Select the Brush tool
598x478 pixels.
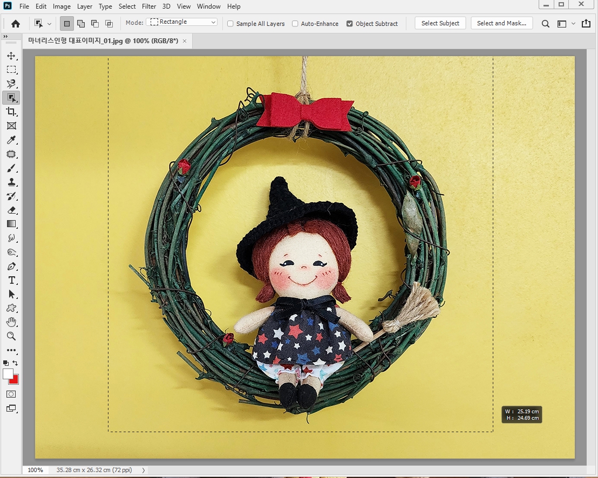coord(11,168)
